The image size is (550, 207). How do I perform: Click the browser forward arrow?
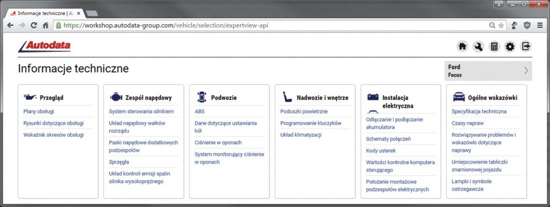tap(21, 25)
